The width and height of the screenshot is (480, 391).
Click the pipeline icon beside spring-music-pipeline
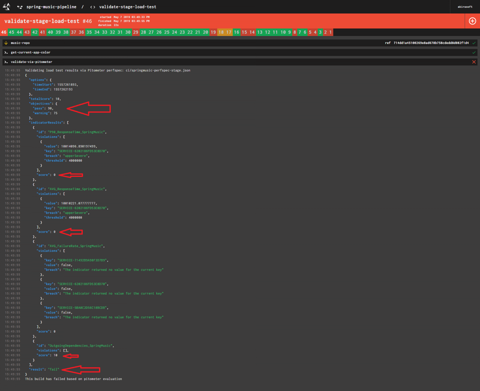click(19, 7)
